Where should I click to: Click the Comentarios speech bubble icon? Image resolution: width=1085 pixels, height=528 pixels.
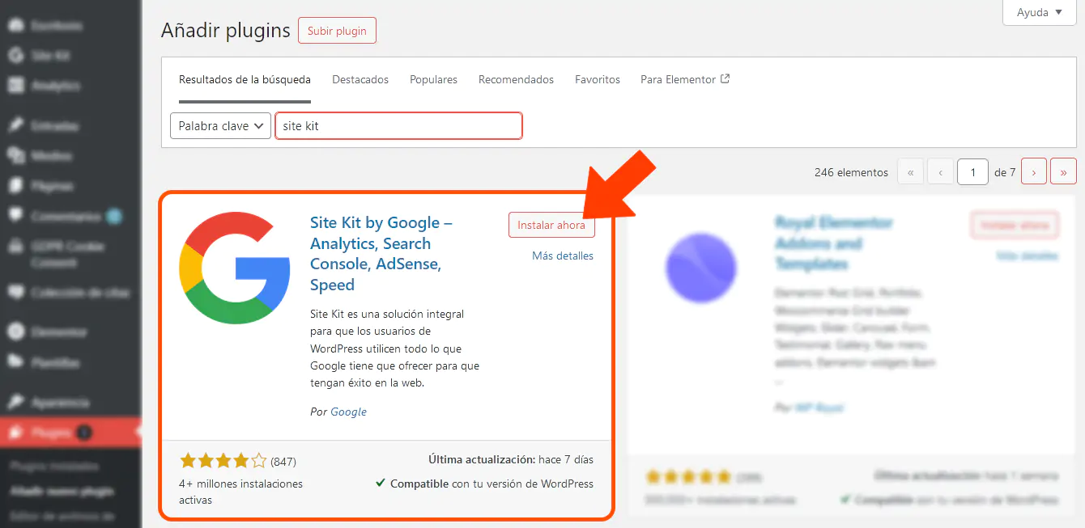pos(15,216)
